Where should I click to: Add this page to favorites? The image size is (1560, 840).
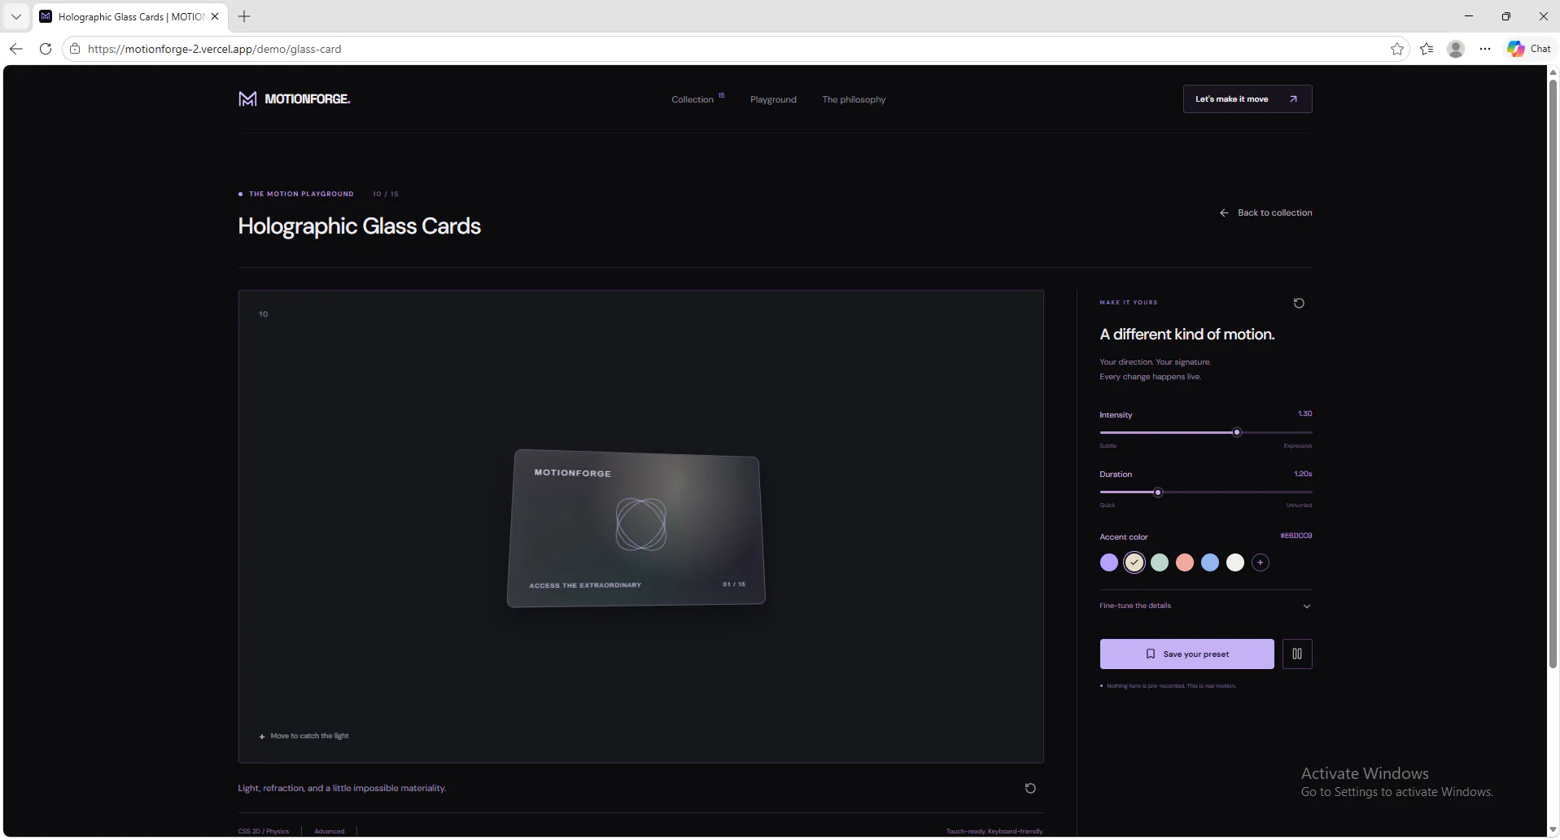(1397, 49)
